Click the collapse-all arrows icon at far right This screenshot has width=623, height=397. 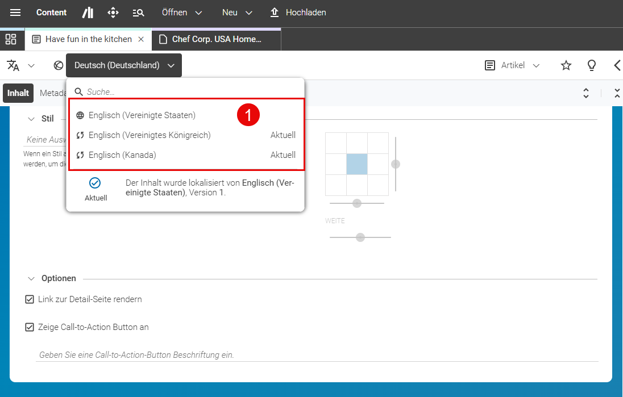(617, 93)
